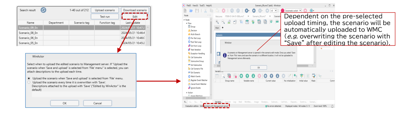Add a group with the blue plus icon
Screen dimensions: 401x116
(x=265, y=76)
